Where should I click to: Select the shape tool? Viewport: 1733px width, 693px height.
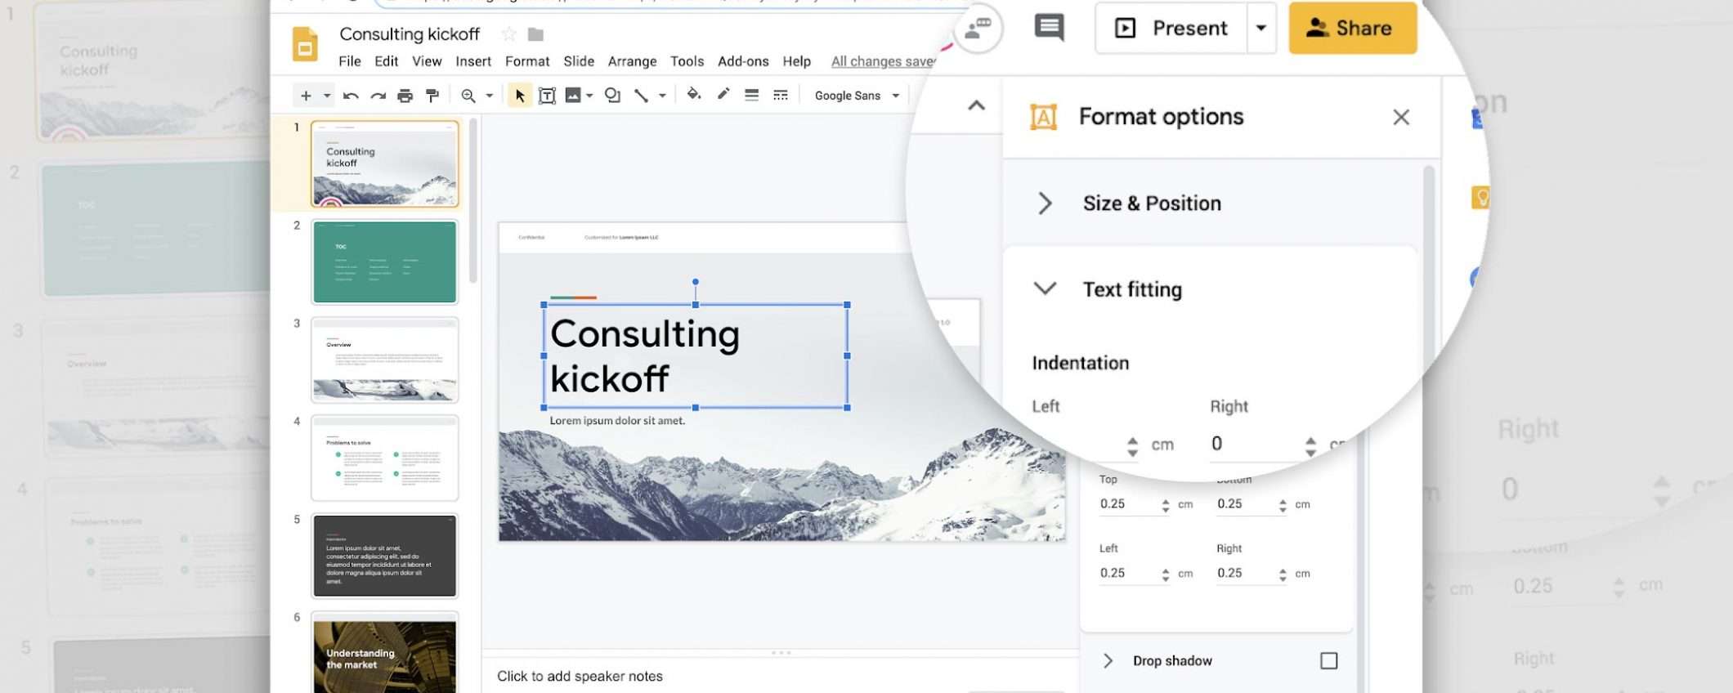coord(612,96)
